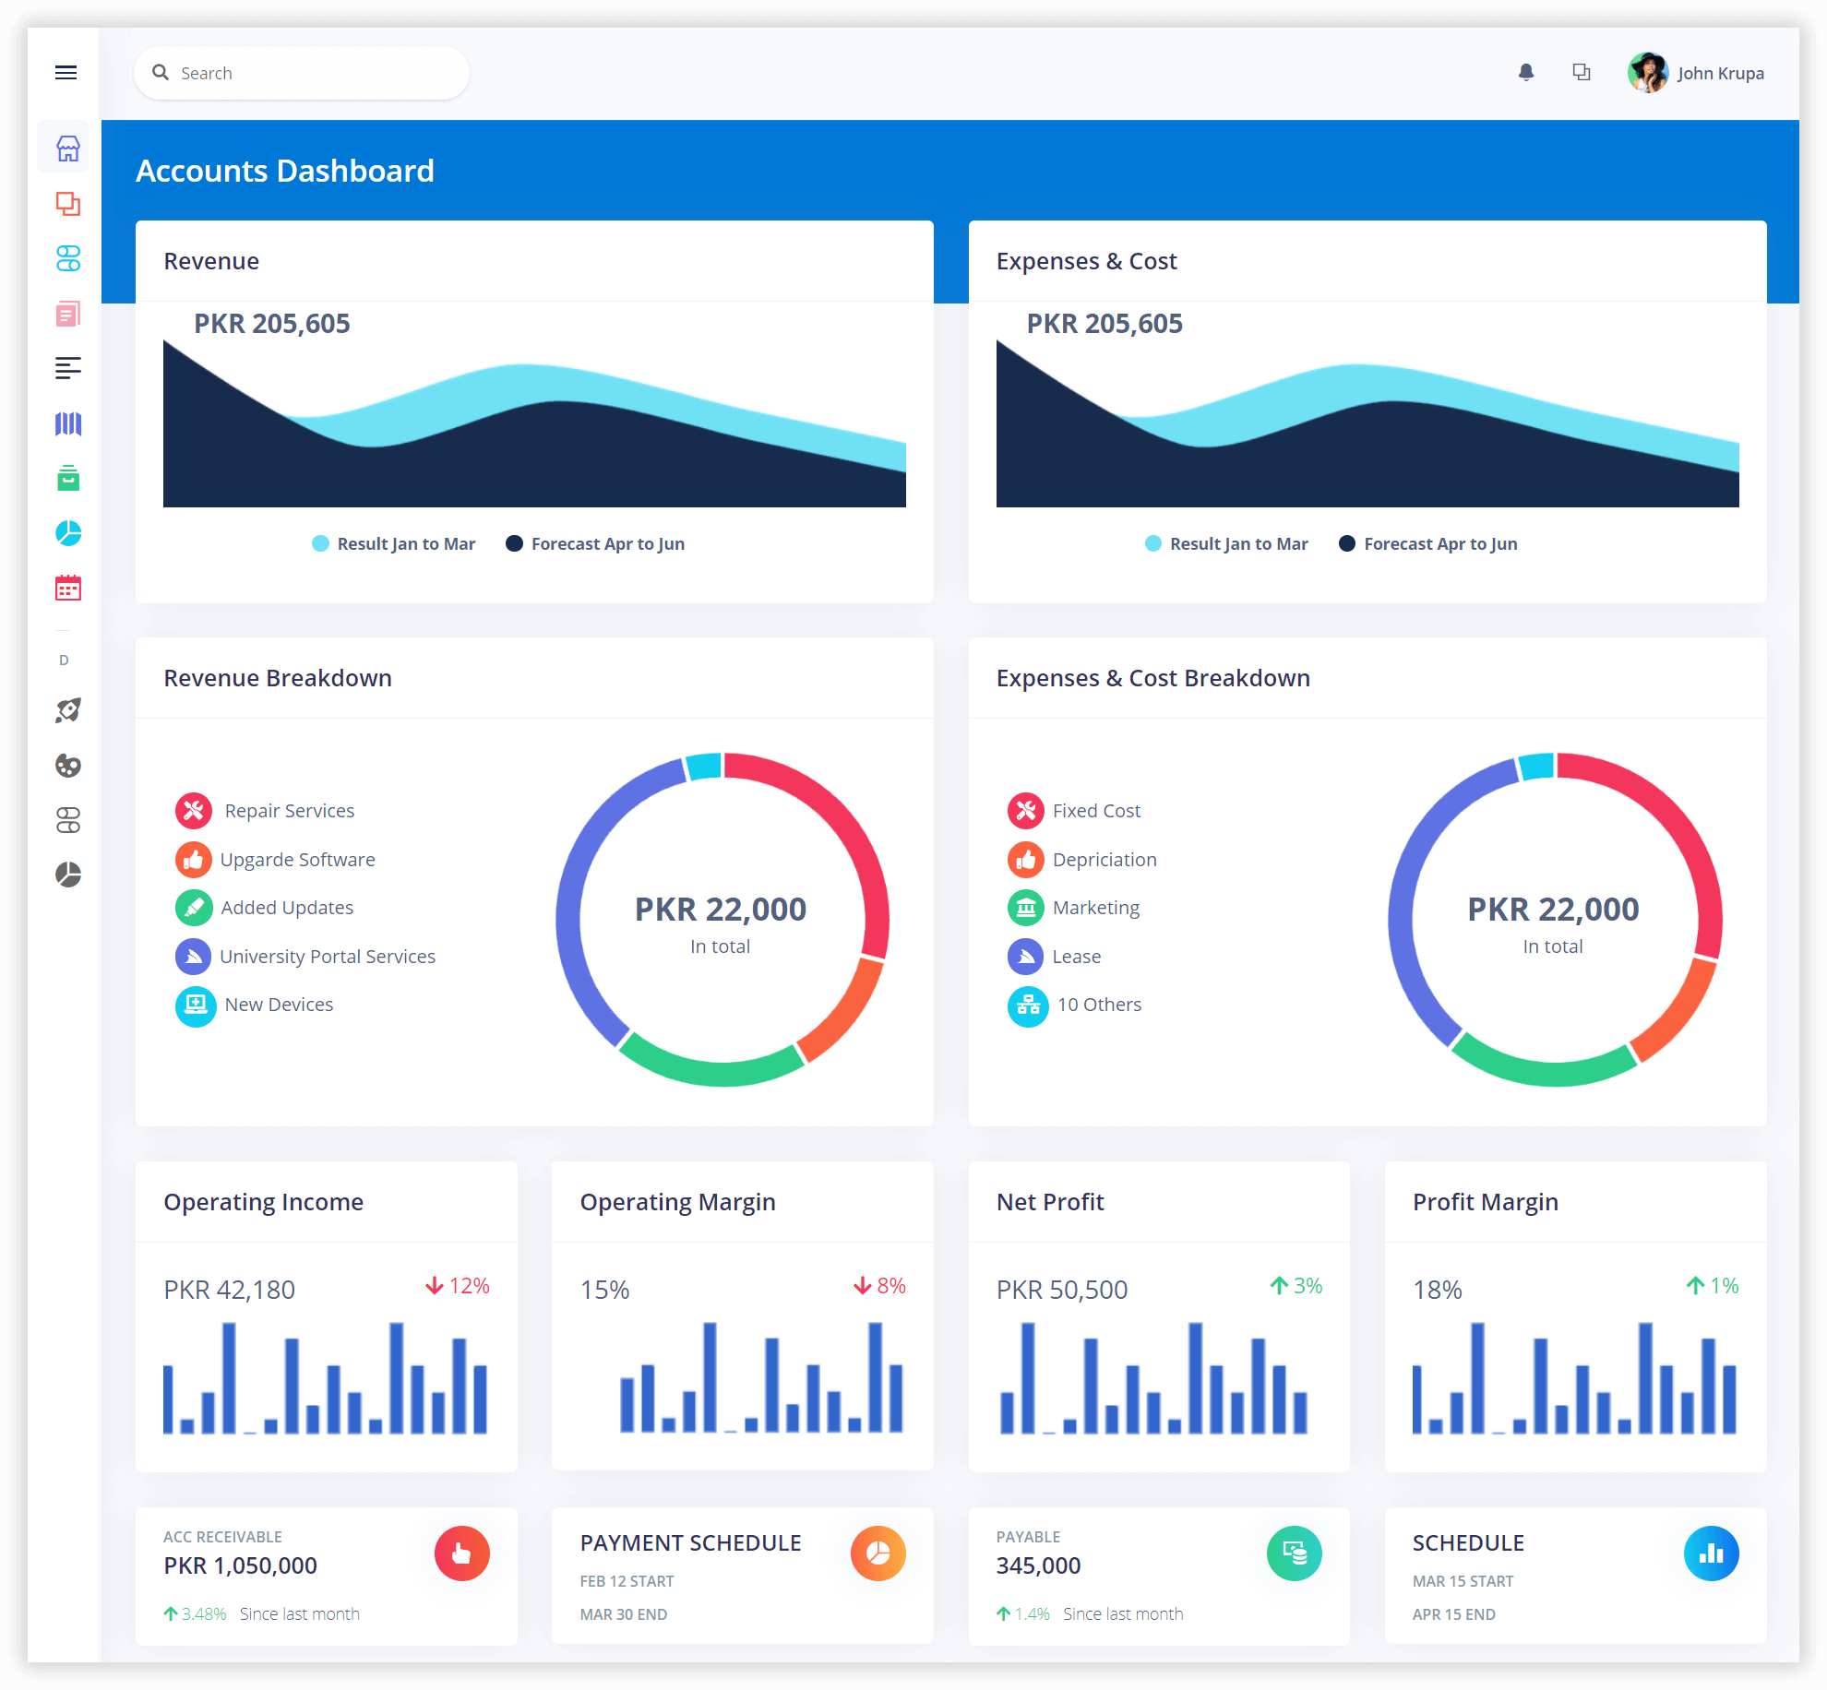The height and width of the screenshot is (1690, 1827).
Task: Click the Acc Receivable red pointer icon
Action: (462, 1553)
